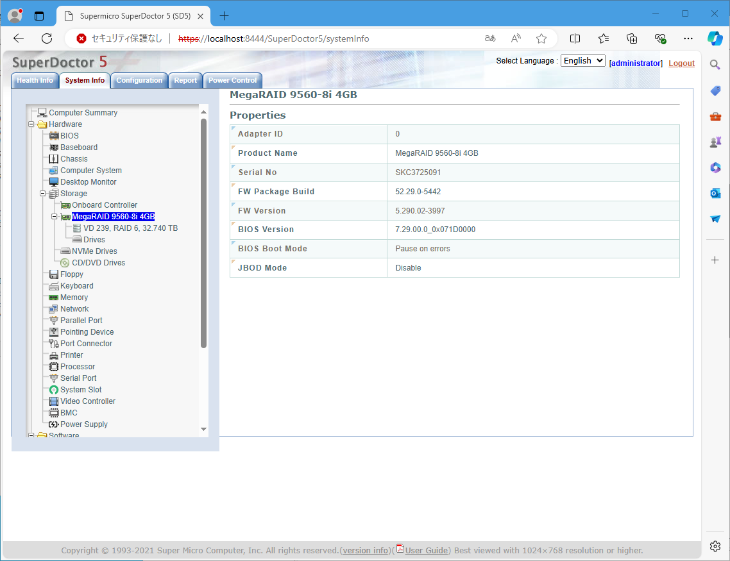Click the administrator user link

click(636, 63)
